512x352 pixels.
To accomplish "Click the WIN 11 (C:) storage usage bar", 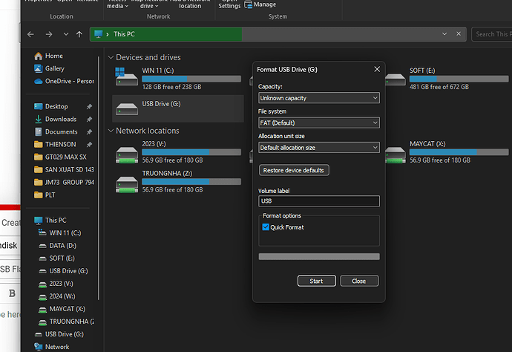I will coord(191,79).
